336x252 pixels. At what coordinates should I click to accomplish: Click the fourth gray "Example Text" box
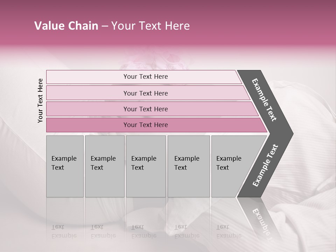188,166
